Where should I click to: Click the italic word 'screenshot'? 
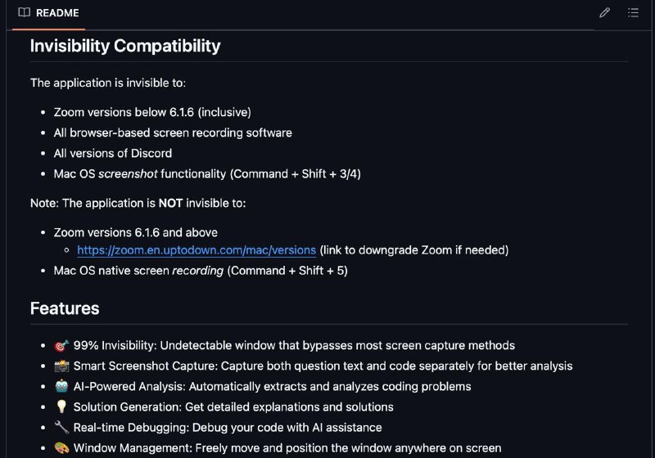point(128,173)
